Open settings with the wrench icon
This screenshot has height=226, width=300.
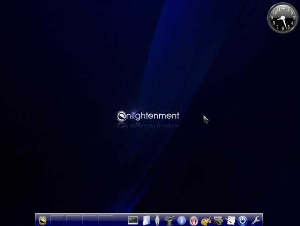[256, 220]
